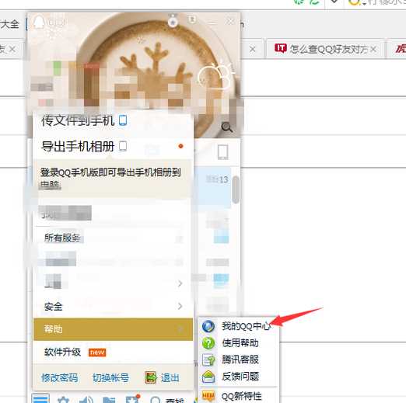Open settings gear in bottom toolbar
Viewport: 406px width, 403px height.
tap(63, 399)
